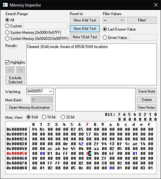Switch memory view to 16-bit

[x=44, y=117]
